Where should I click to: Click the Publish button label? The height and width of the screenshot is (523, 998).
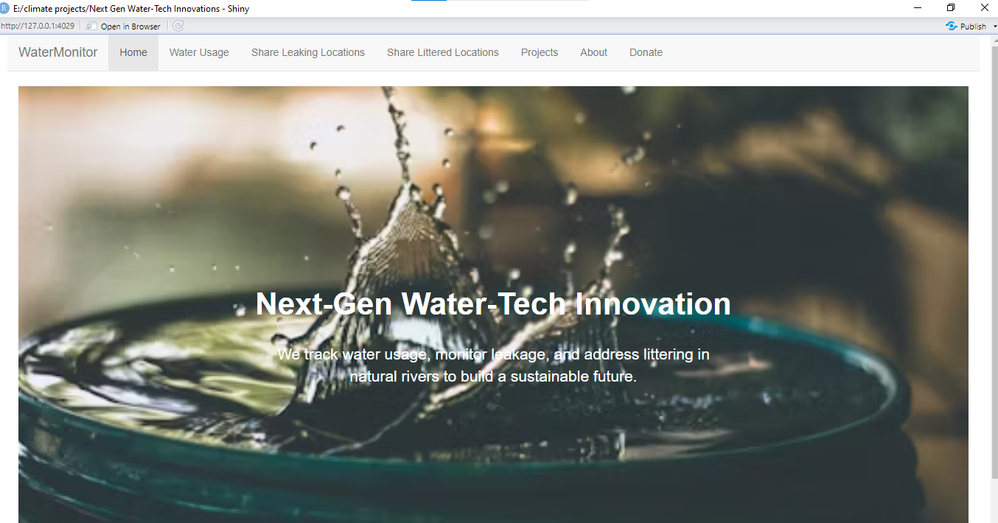(x=973, y=27)
